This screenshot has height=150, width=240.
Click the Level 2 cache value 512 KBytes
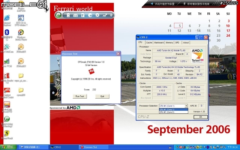[x=195, y=94]
